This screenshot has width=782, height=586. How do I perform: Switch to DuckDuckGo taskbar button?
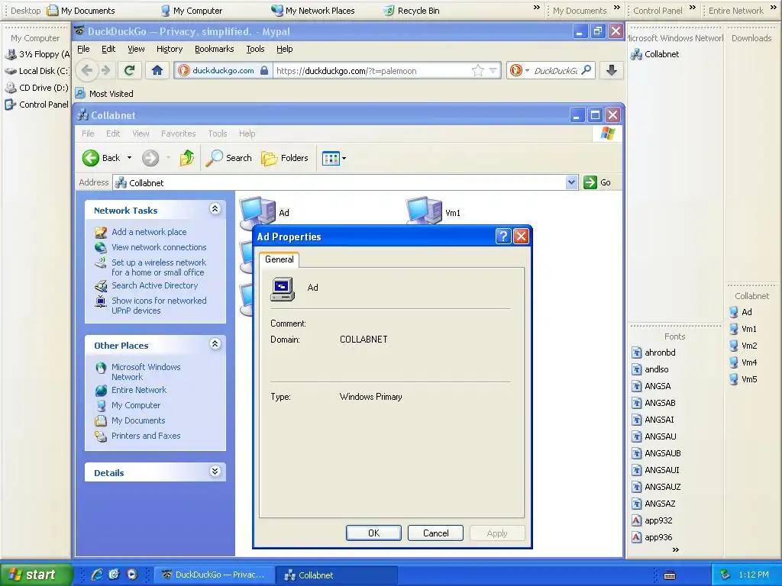(214, 575)
